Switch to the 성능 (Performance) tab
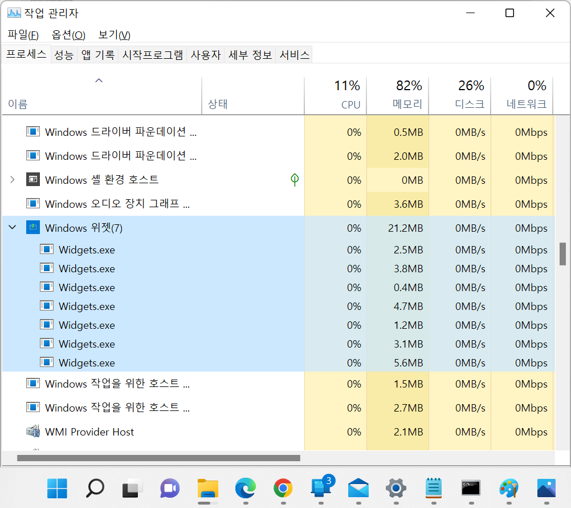571x508 pixels. tap(64, 55)
